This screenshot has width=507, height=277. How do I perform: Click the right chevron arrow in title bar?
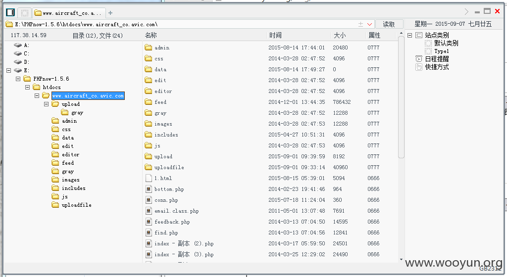pyautogui.click(x=466, y=11)
